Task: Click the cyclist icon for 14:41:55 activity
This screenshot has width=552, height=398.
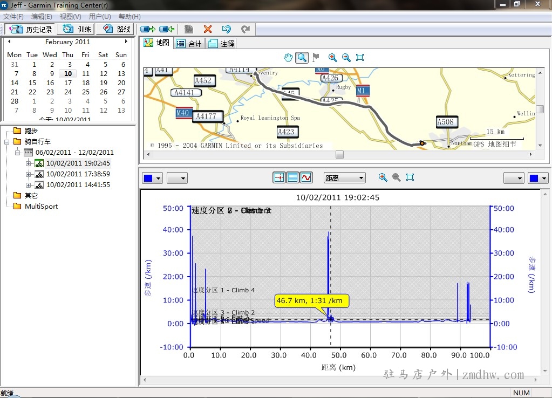Action: [39, 185]
